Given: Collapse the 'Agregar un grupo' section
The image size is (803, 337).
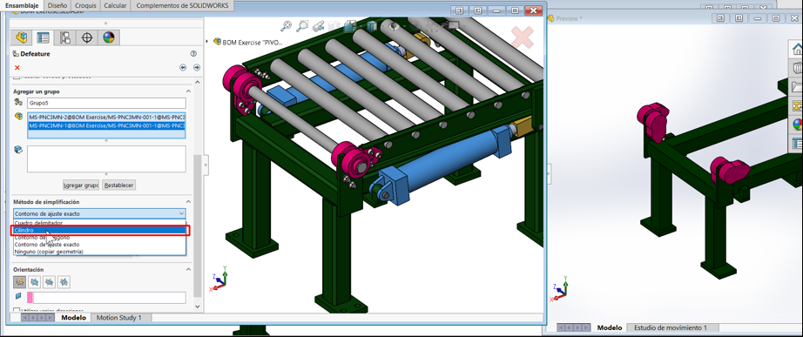Looking at the screenshot, I should [188, 91].
